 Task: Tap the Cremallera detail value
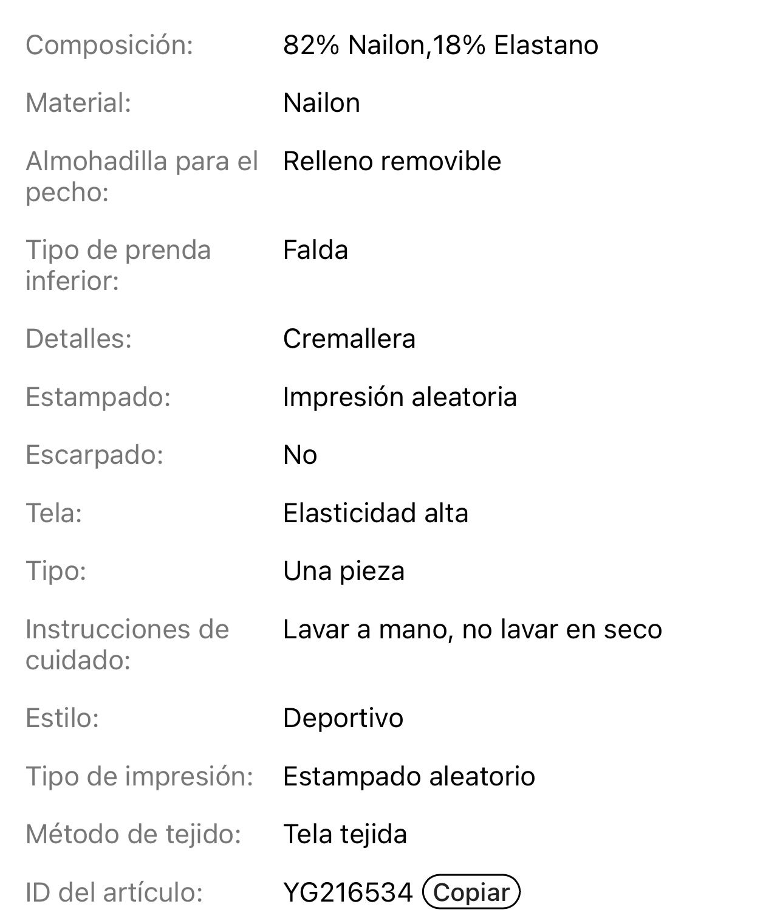(x=349, y=339)
